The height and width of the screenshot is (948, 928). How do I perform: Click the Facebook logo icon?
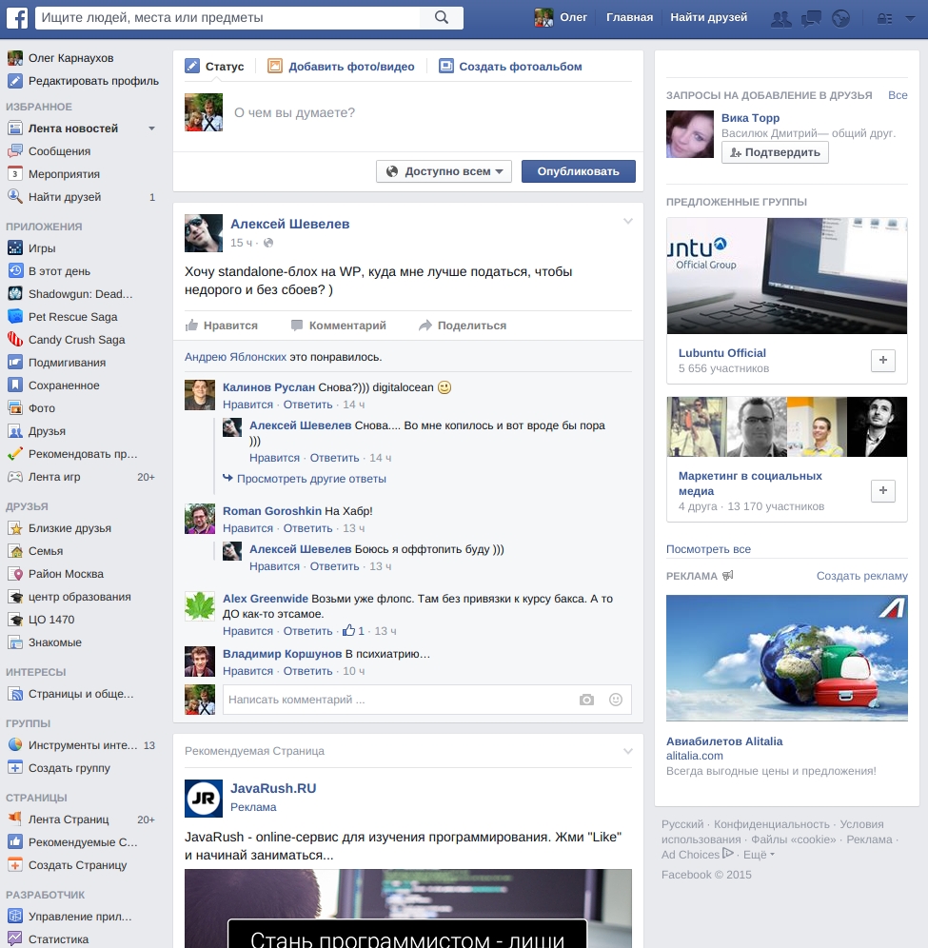[x=17, y=17]
